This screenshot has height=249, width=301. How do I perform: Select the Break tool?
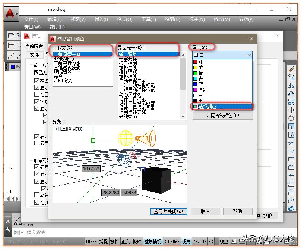tap(291, 167)
